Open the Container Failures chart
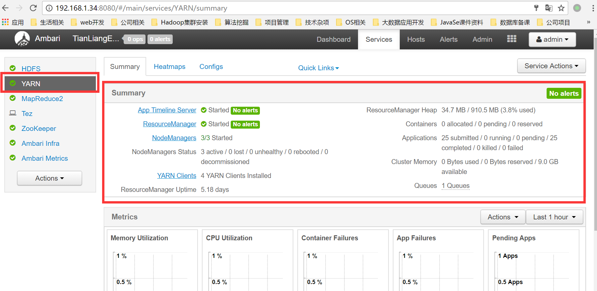 point(343,261)
